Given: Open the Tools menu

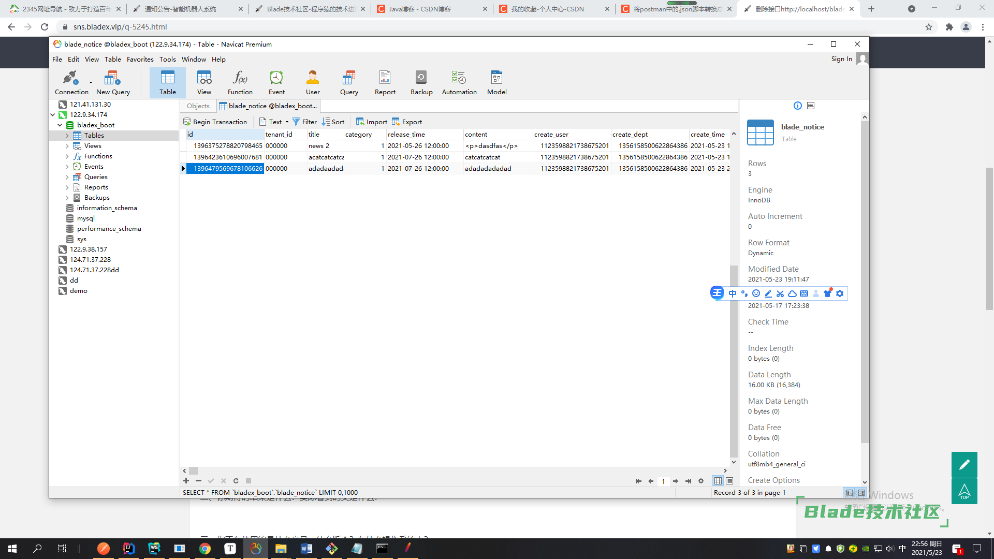Looking at the screenshot, I should [167, 60].
